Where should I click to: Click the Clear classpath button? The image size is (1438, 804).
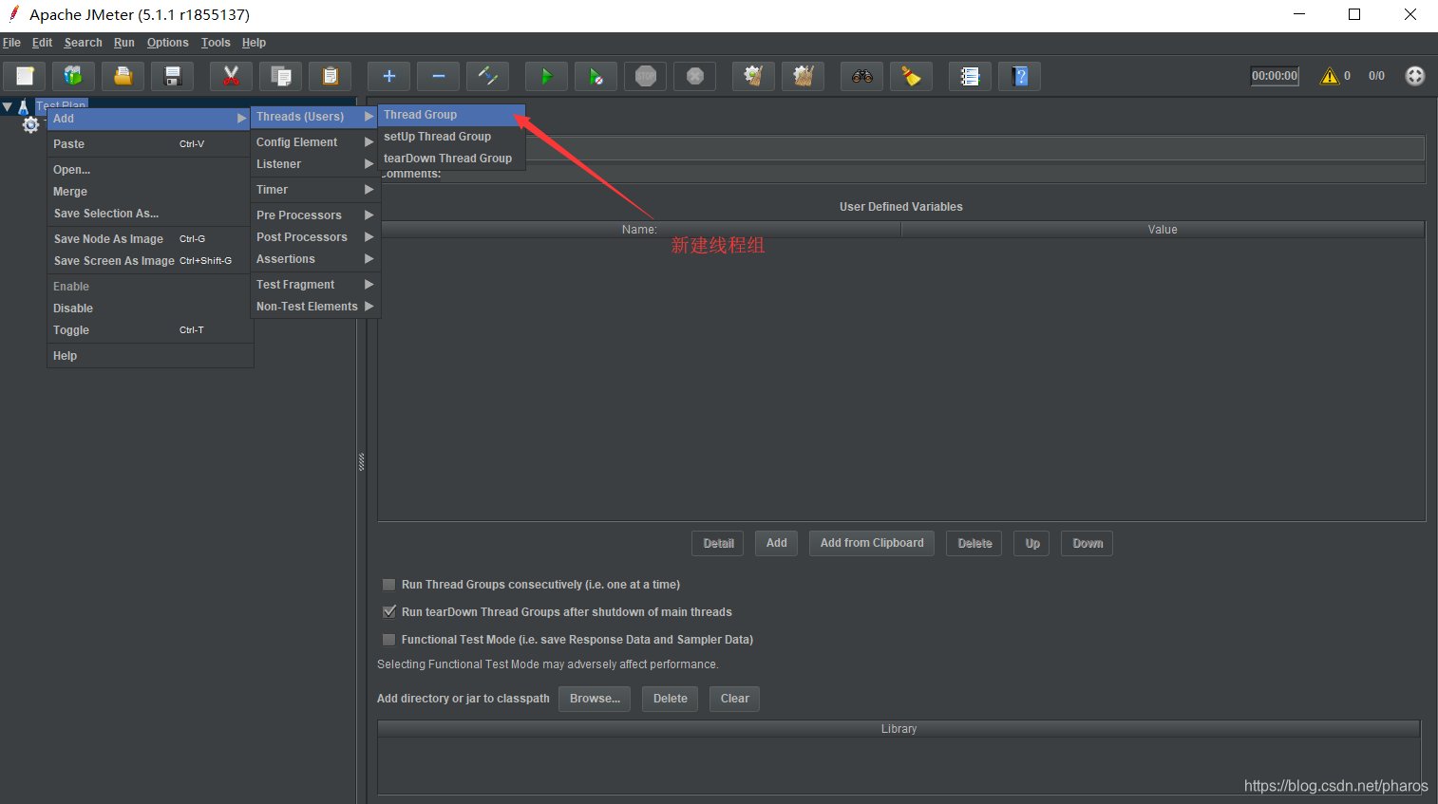tap(734, 699)
